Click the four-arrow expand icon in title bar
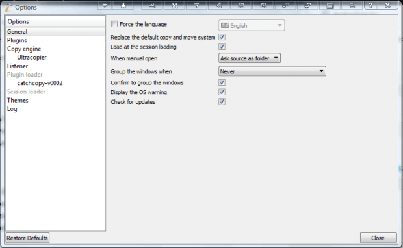403x248 pixels. [x=174, y=5]
